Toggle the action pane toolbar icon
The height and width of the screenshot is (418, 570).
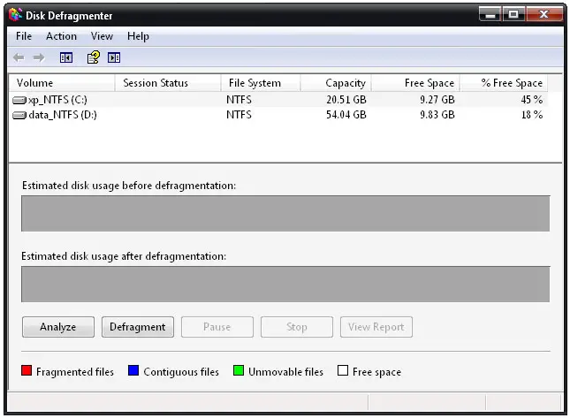[x=114, y=57]
